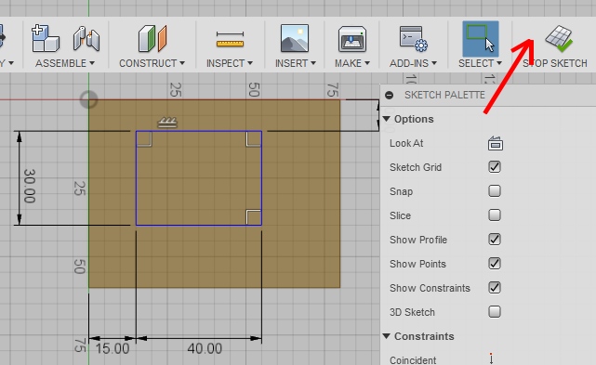
Task: Click the Look At label
Action: [406, 143]
